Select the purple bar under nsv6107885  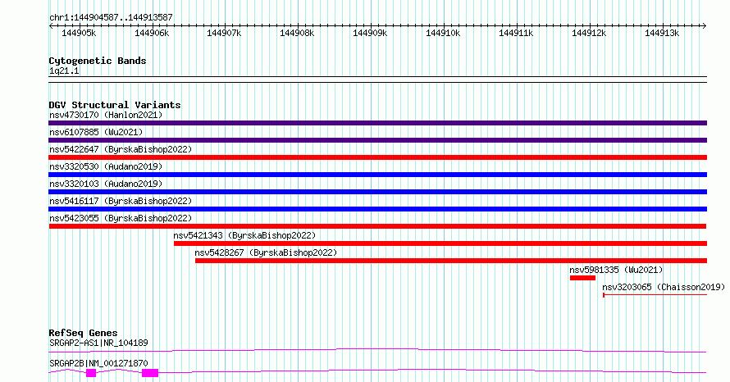tap(377, 140)
